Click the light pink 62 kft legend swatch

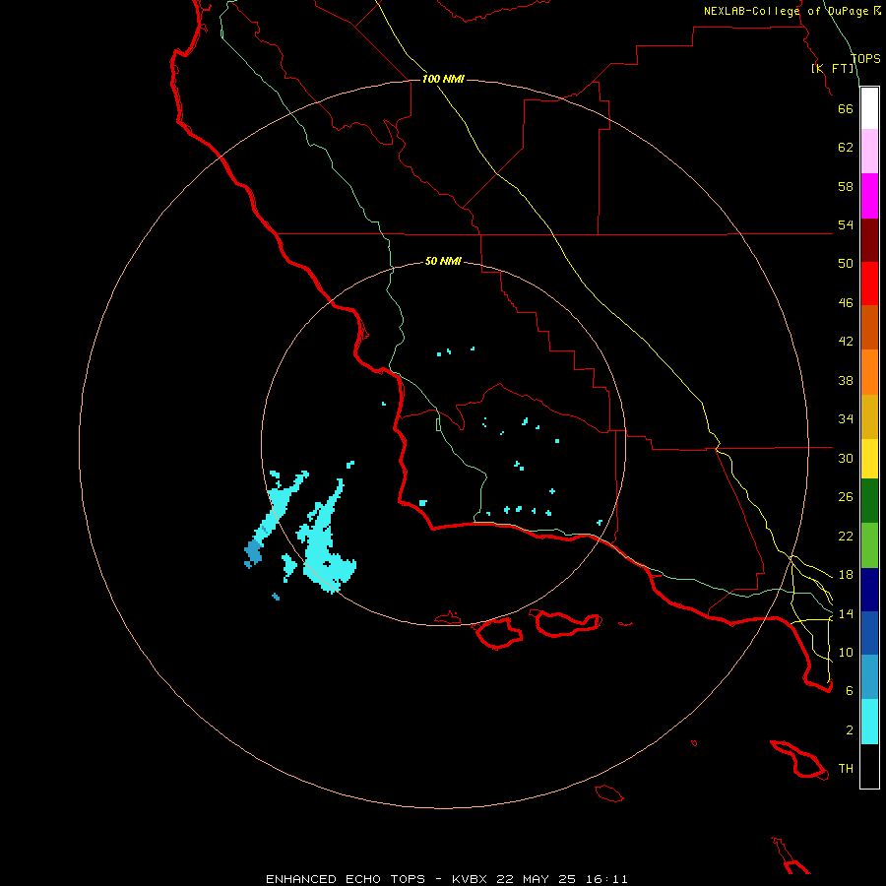coord(869,151)
